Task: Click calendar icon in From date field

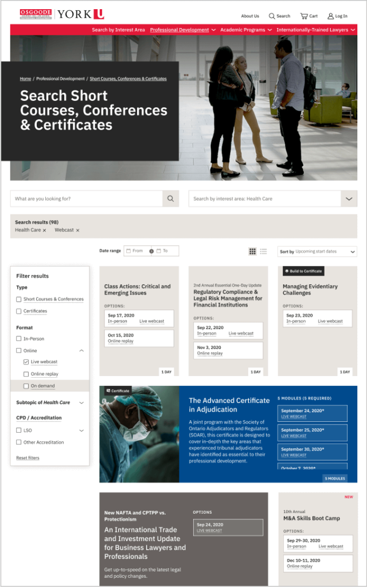Action: [128, 251]
